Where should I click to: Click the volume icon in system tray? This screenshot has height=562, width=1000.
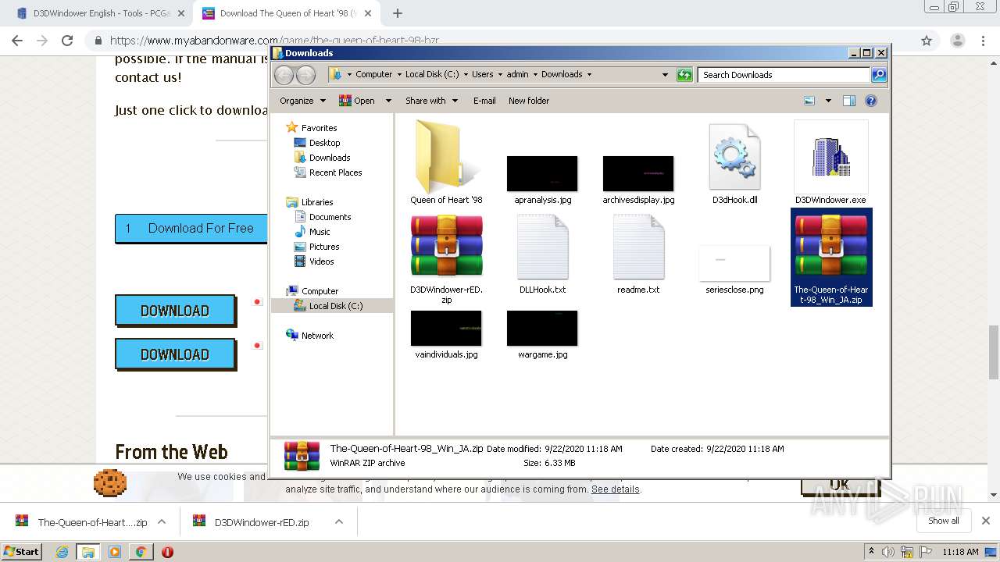click(x=888, y=552)
